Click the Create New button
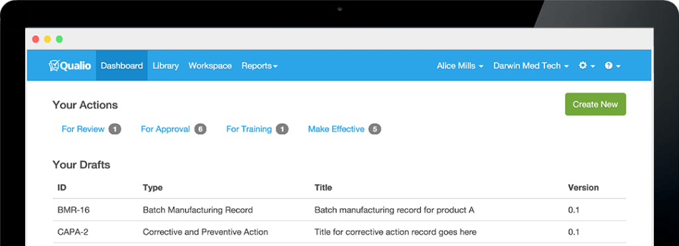This screenshot has height=246, width=679. pyautogui.click(x=595, y=104)
